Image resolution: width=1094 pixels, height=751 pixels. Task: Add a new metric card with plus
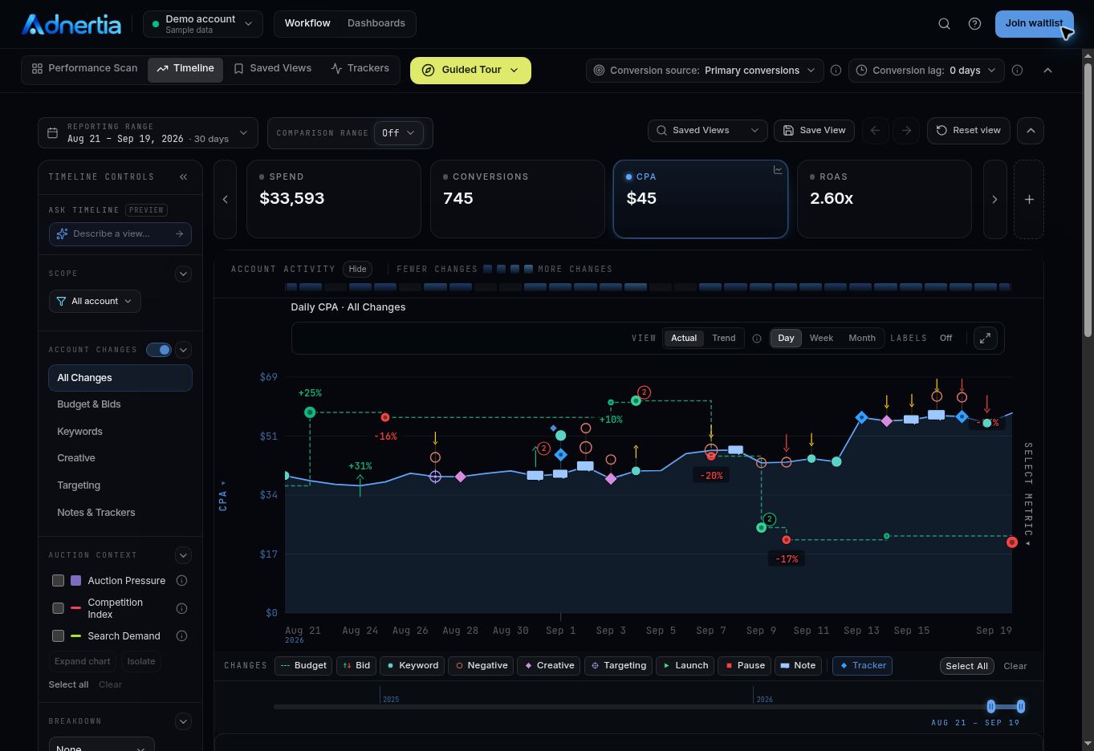1029,199
